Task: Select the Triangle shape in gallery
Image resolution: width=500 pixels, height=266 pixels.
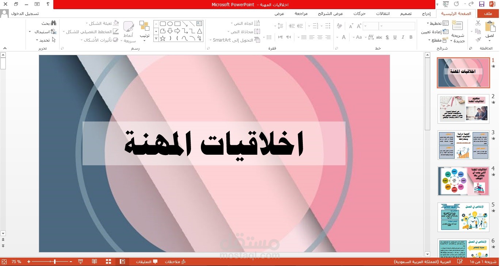Action: click(200, 31)
